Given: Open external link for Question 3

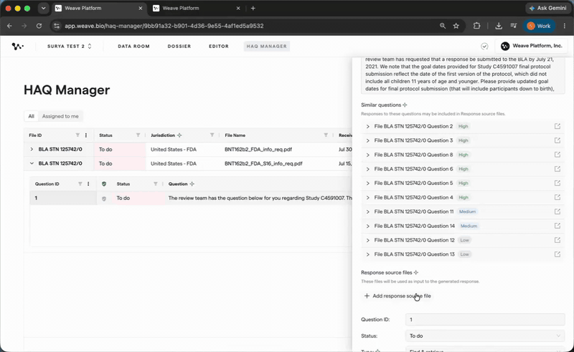Looking at the screenshot, I should click(557, 141).
